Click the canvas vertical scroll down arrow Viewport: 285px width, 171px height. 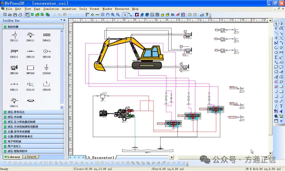[x=270, y=153]
